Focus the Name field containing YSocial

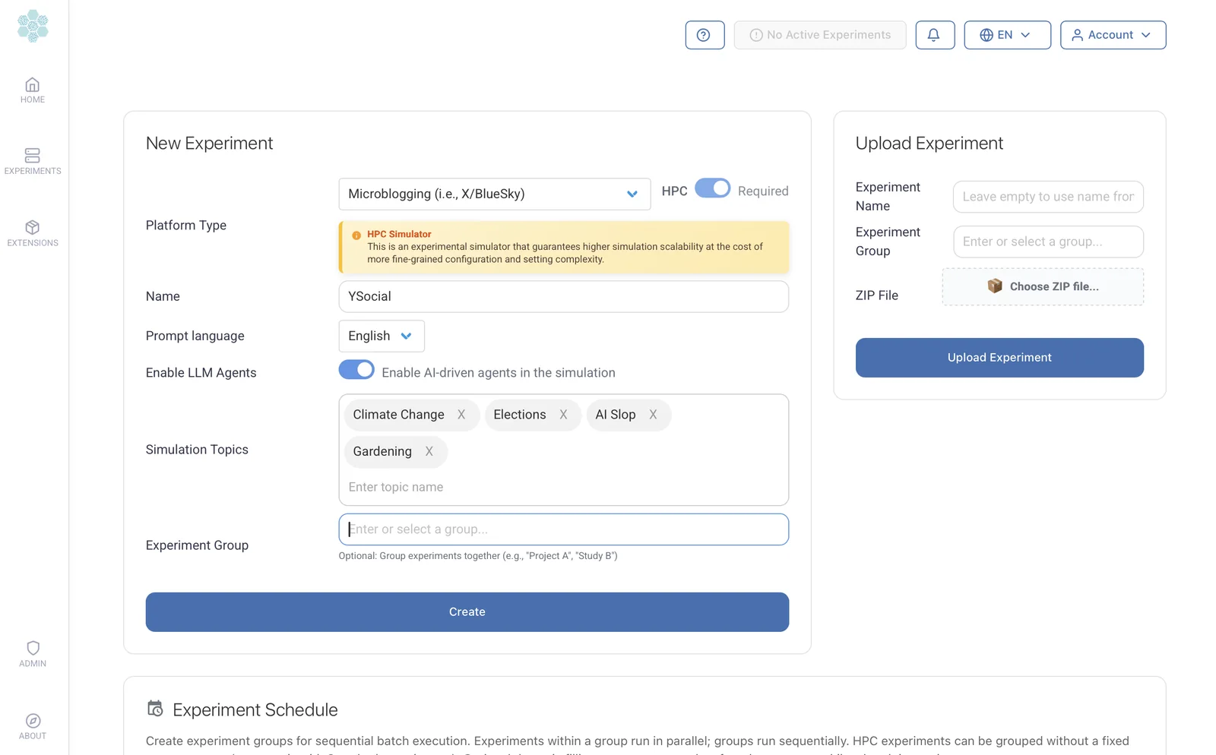(x=564, y=296)
